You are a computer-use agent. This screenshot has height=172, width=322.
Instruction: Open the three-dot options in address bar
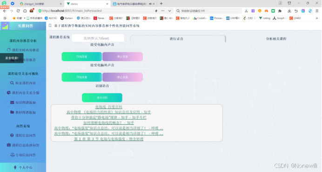(163, 11)
